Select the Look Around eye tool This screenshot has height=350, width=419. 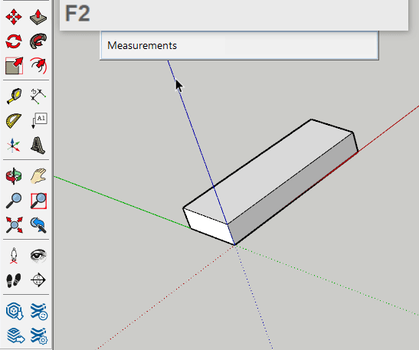[x=38, y=255]
